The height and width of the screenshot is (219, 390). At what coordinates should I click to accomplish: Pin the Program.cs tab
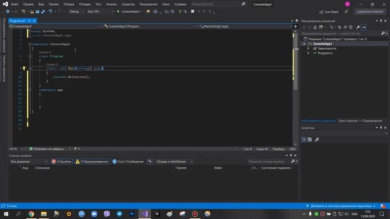(x=29, y=21)
